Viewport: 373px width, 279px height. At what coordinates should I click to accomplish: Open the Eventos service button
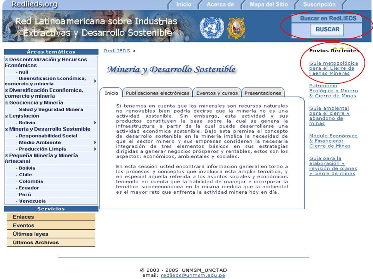(x=51, y=226)
